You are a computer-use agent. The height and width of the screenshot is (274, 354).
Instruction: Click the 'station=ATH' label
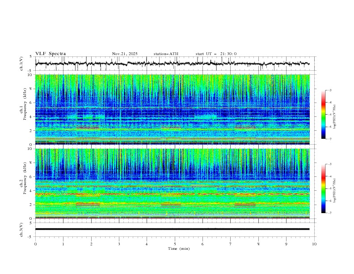point(166,54)
